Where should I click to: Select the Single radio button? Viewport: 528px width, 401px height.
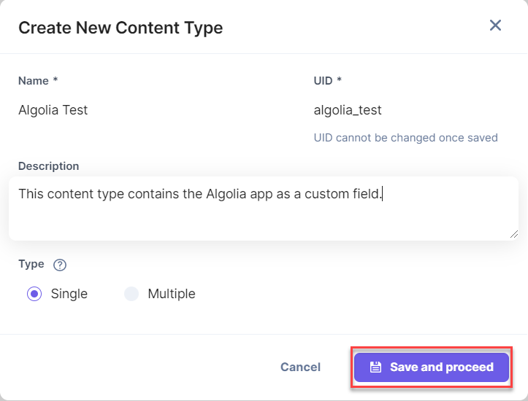tap(34, 294)
